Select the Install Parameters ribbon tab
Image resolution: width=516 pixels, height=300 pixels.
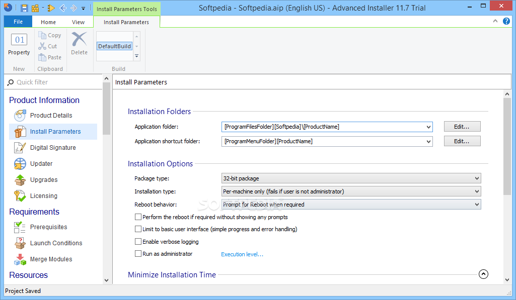tap(126, 22)
